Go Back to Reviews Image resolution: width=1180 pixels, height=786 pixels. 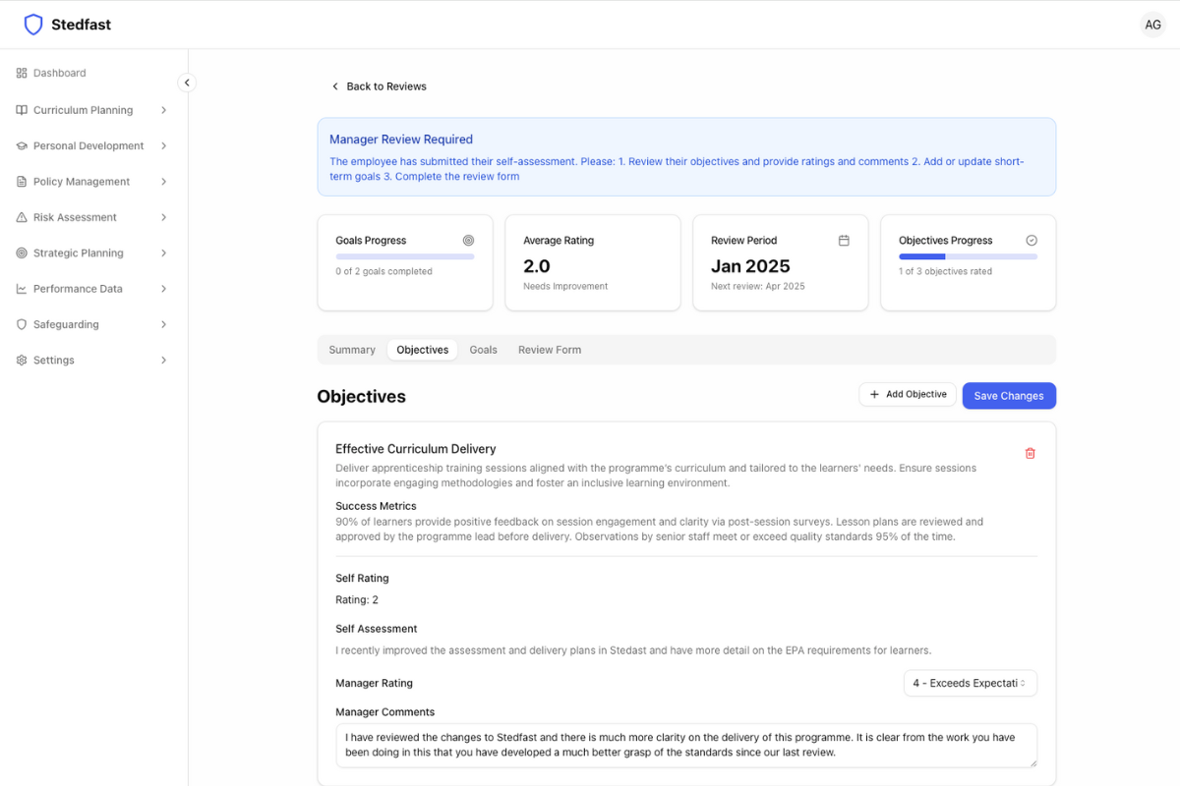(x=379, y=86)
